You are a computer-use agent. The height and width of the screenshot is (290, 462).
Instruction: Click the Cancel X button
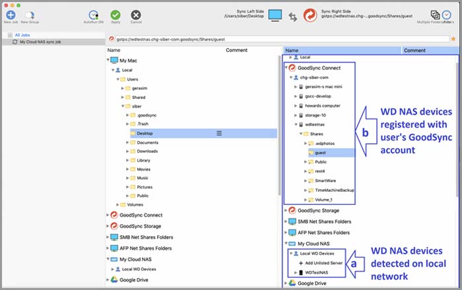point(136,14)
